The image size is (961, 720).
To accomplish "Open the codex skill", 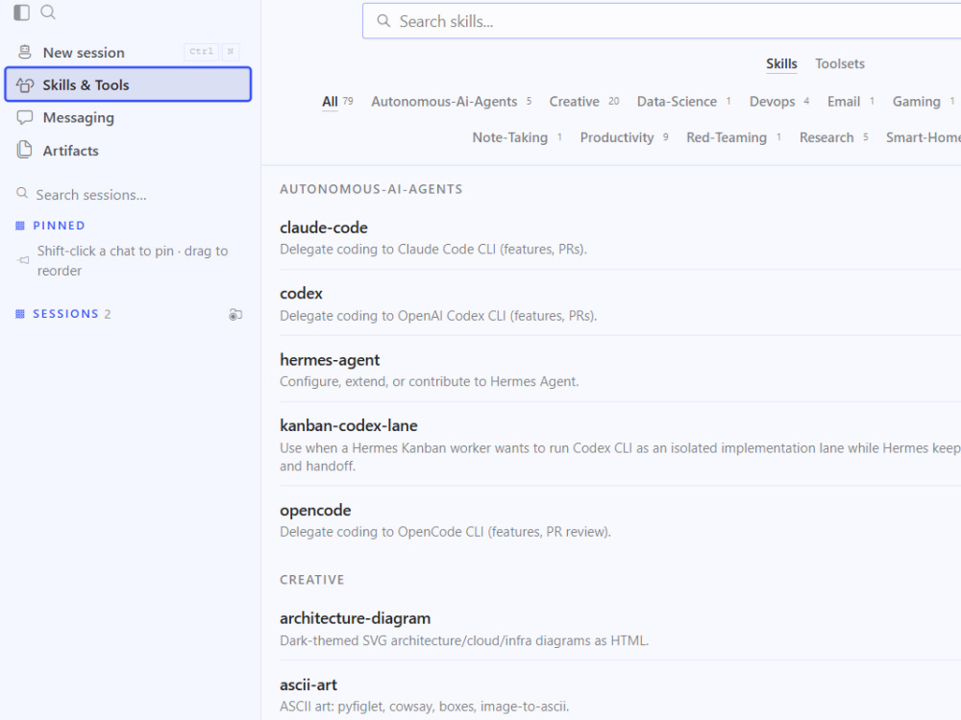I will tap(301, 294).
